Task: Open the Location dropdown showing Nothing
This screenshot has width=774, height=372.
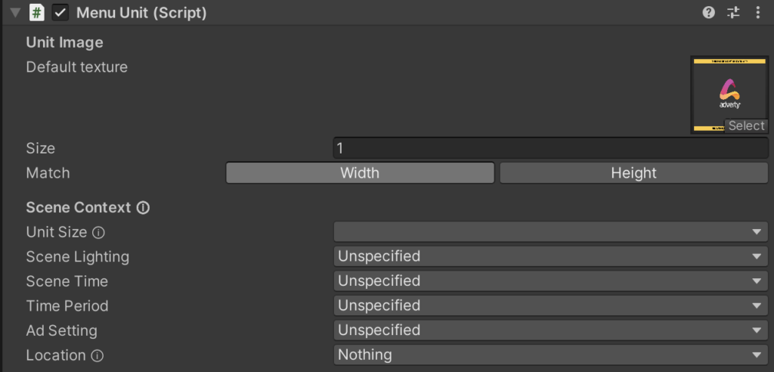Action: (x=550, y=355)
